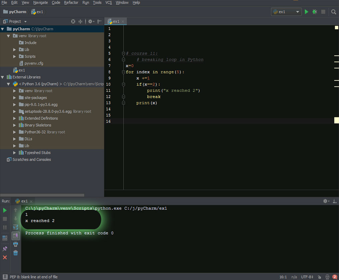The height and width of the screenshot is (280, 339).
Task: Open the File menu
Action: [4, 3]
